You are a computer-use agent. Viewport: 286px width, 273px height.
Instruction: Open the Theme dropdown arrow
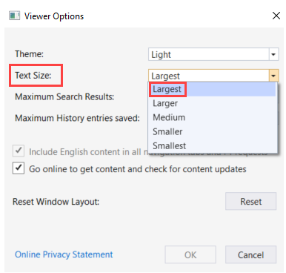coord(273,54)
